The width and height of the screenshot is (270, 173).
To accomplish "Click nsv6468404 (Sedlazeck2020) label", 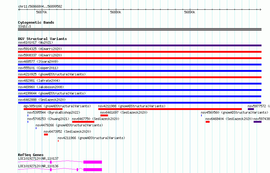I will [x=229, y=119].
